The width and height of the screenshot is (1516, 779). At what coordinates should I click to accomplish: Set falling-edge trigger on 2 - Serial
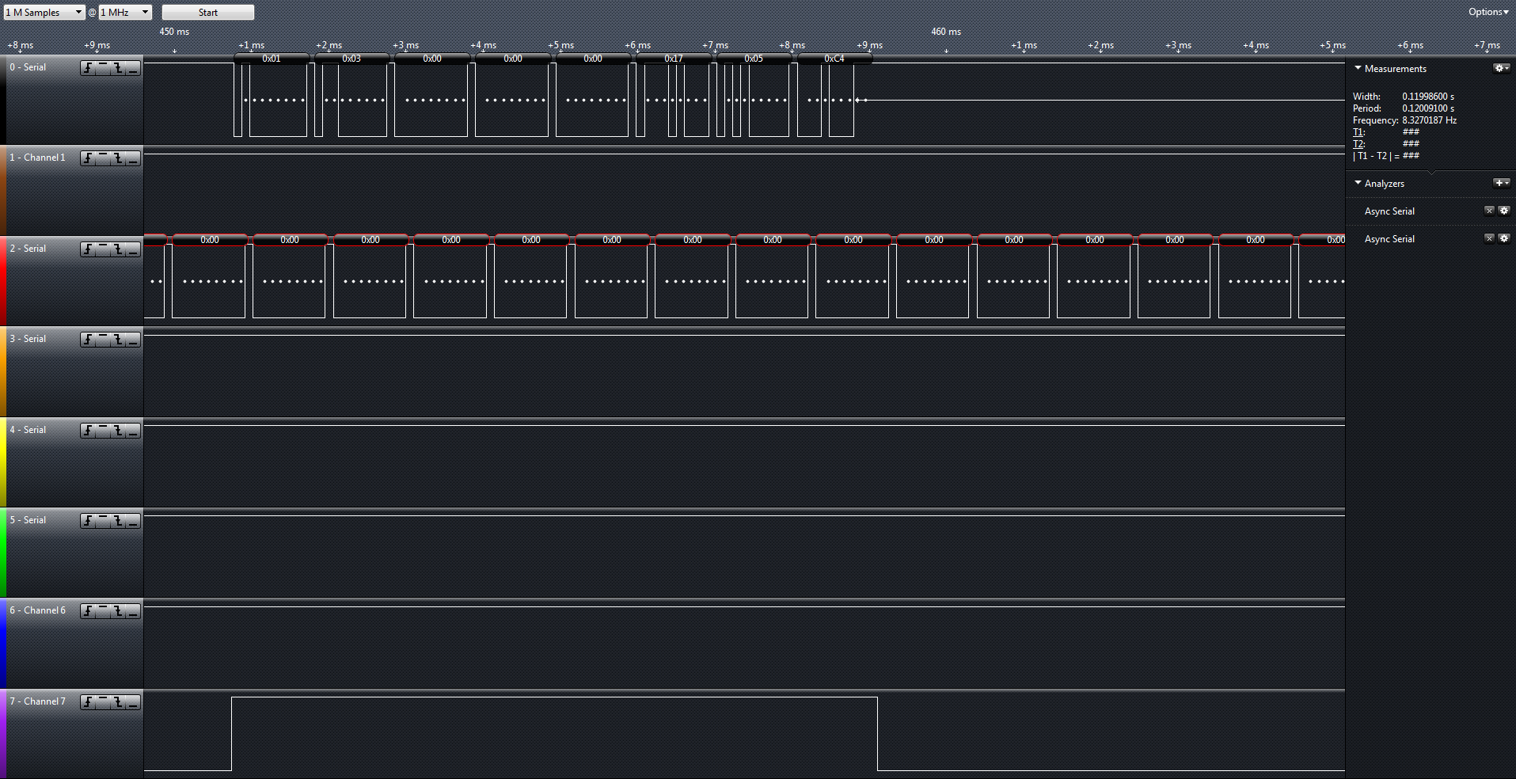118,249
